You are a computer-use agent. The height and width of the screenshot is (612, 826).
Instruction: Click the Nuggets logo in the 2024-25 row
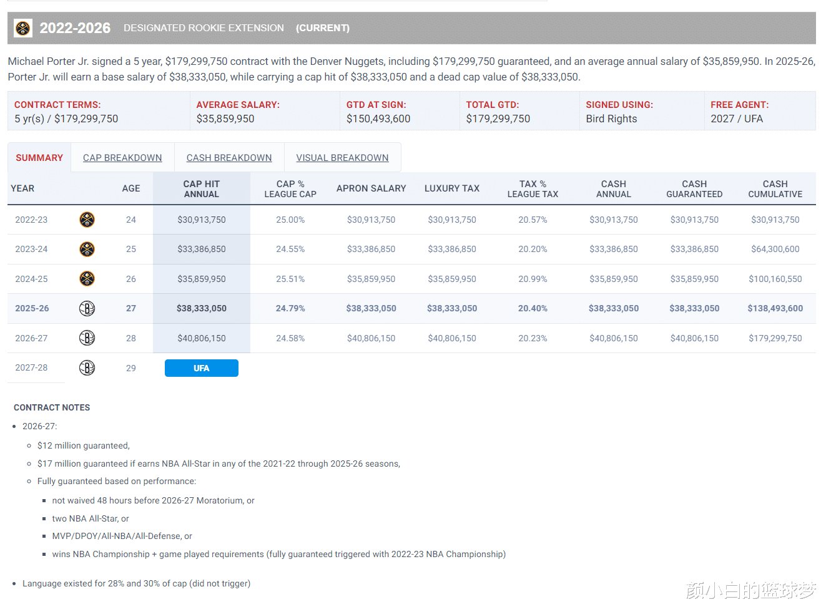coord(87,278)
